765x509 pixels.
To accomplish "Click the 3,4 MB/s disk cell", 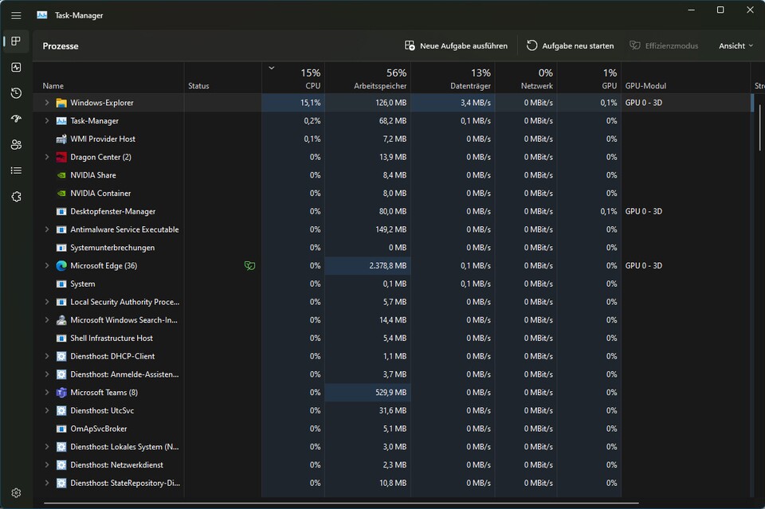I will [453, 103].
